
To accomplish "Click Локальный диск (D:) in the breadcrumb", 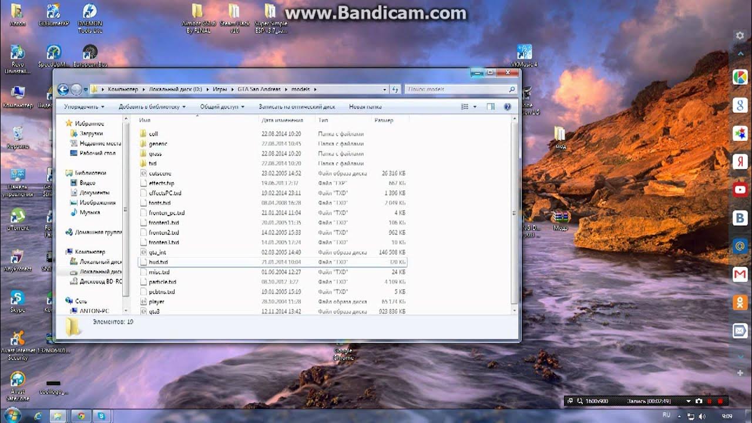I will [176, 89].
